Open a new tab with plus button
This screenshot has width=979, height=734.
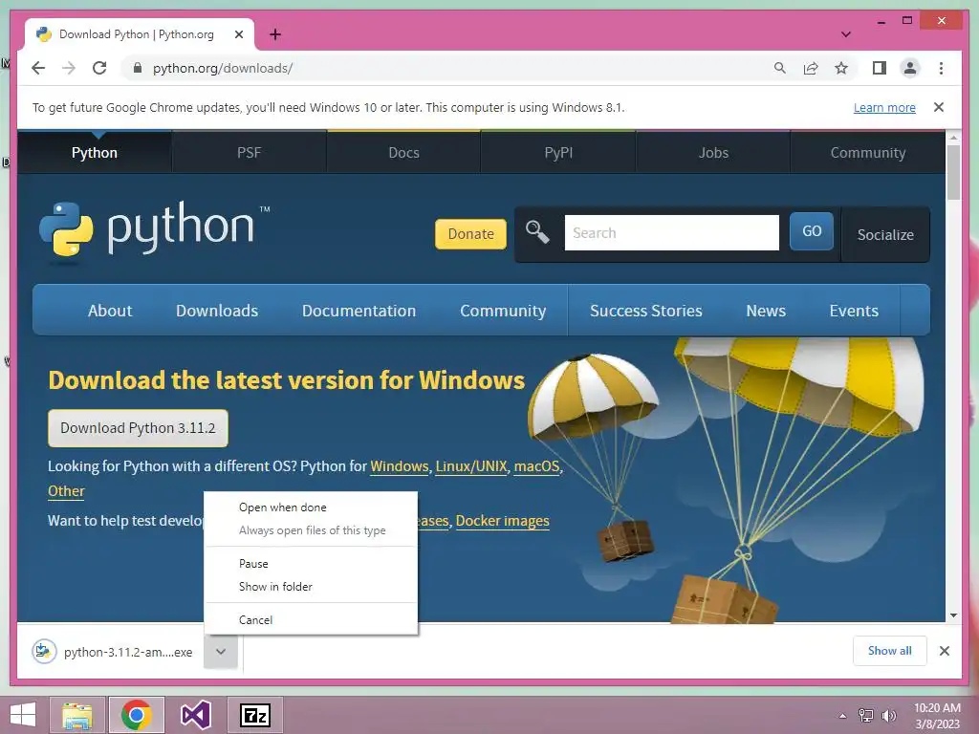pyautogui.click(x=275, y=34)
